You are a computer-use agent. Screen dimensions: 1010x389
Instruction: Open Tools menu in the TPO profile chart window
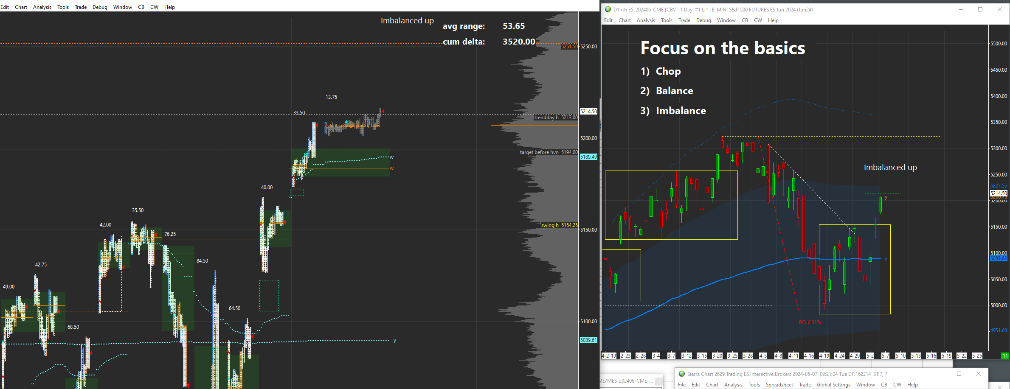(x=63, y=7)
